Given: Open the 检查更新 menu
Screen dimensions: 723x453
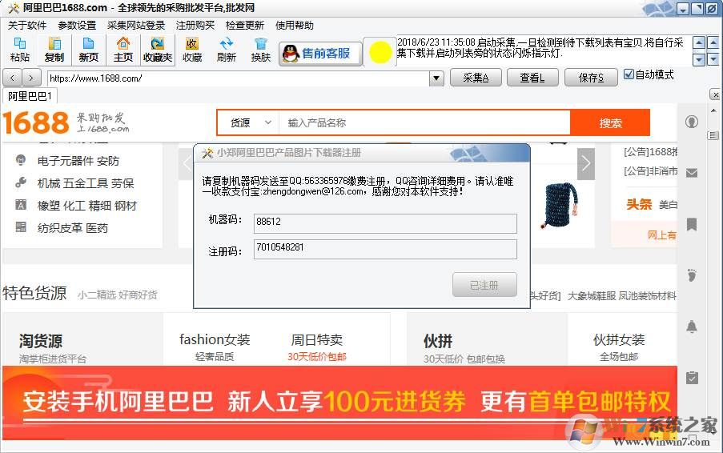Looking at the screenshot, I should [x=245, y=26].
